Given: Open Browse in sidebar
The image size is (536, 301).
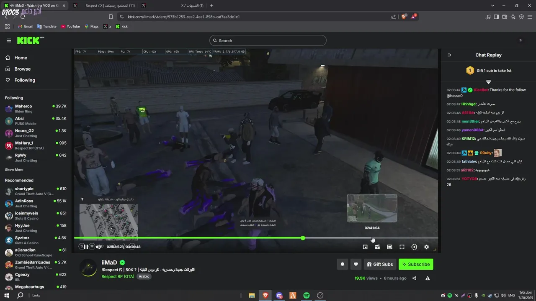Looking at the screenshot, I should tap(18, 69).
